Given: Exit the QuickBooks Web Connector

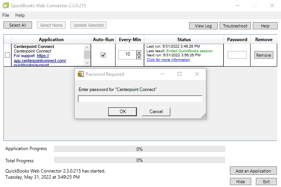Looking at the screenshot, I should tap(266, 182).
